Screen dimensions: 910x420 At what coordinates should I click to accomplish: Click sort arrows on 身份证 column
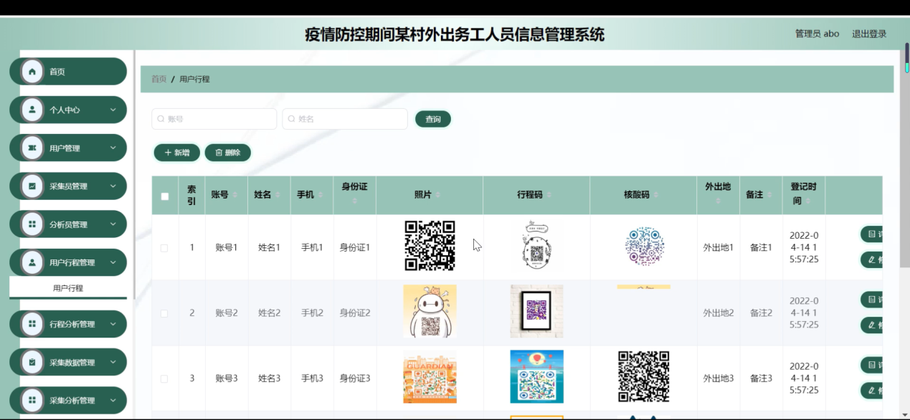pos(354,201)
